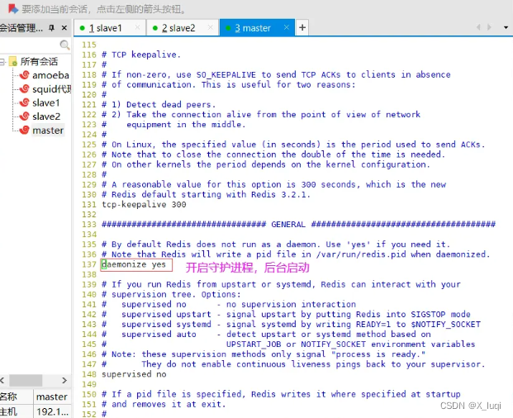
Task: Close the session manager panel
Action: 64,28
